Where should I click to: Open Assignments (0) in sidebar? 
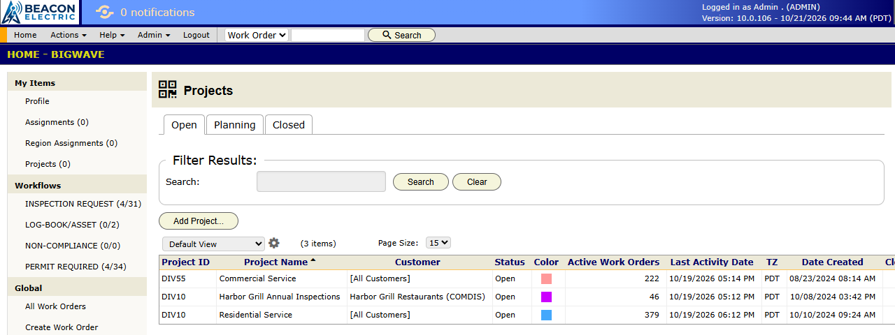(x=57, y=122)
